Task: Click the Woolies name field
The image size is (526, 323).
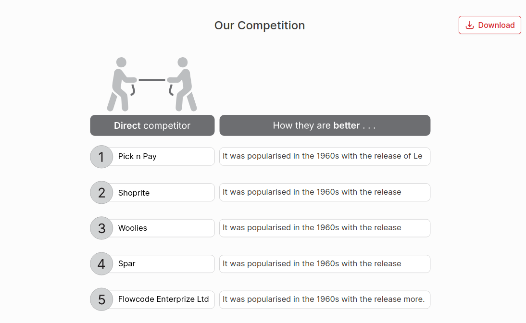Action: point(163,228)
